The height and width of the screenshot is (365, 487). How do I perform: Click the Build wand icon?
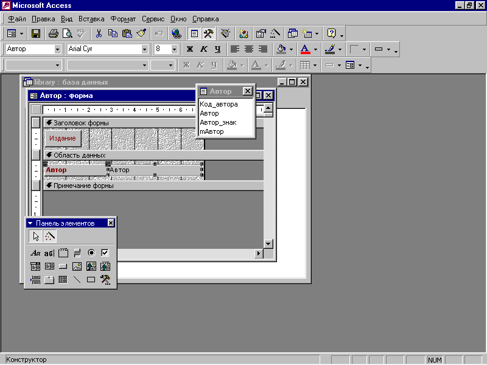point(275,33)
